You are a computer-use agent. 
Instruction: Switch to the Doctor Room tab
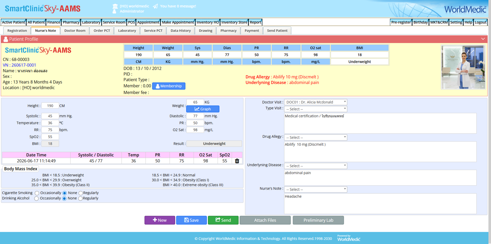[75, 31]
